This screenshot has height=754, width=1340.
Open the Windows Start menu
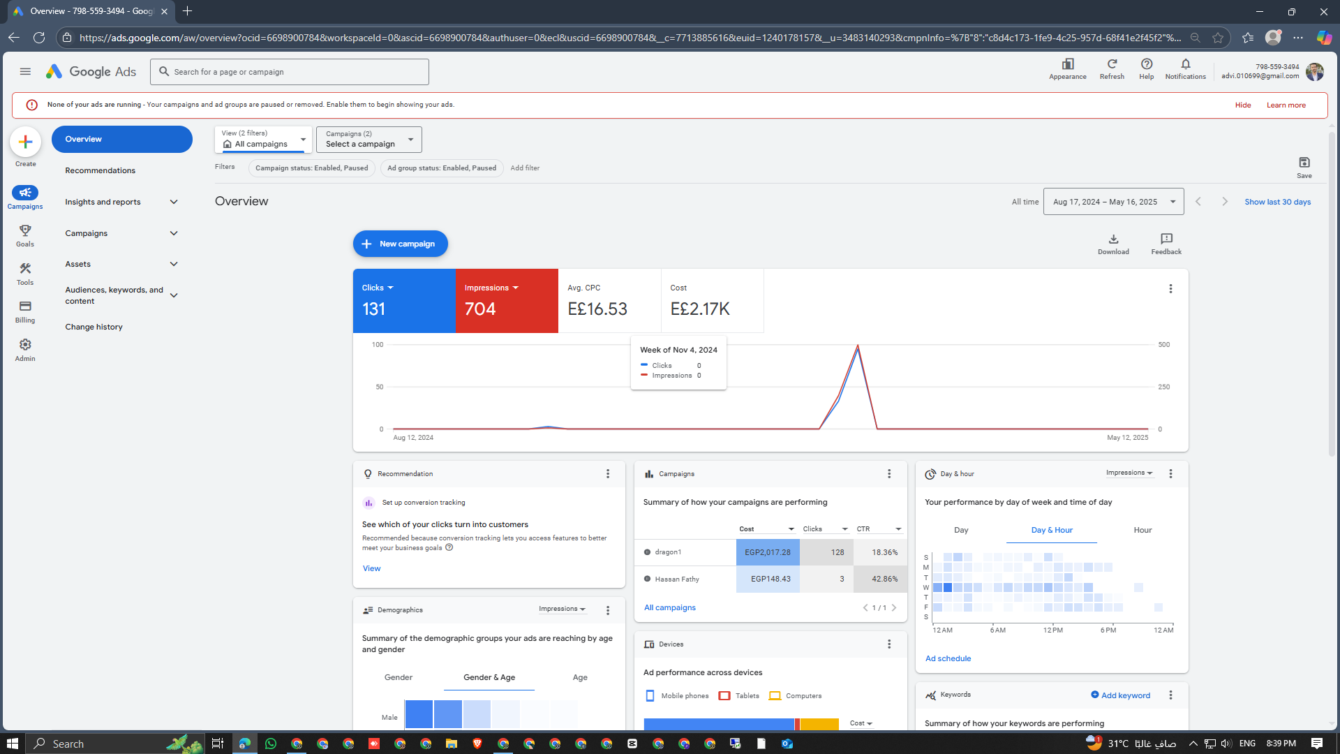[12, 744]
